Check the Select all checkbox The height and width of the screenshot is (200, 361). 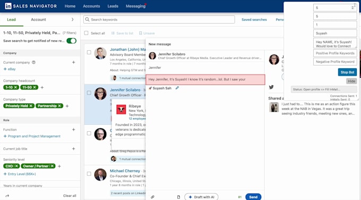tap(86, 33)
